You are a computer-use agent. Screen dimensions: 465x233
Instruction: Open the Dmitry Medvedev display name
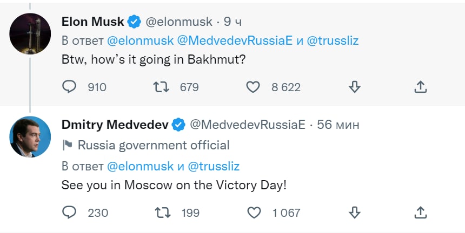coord(115,125)
